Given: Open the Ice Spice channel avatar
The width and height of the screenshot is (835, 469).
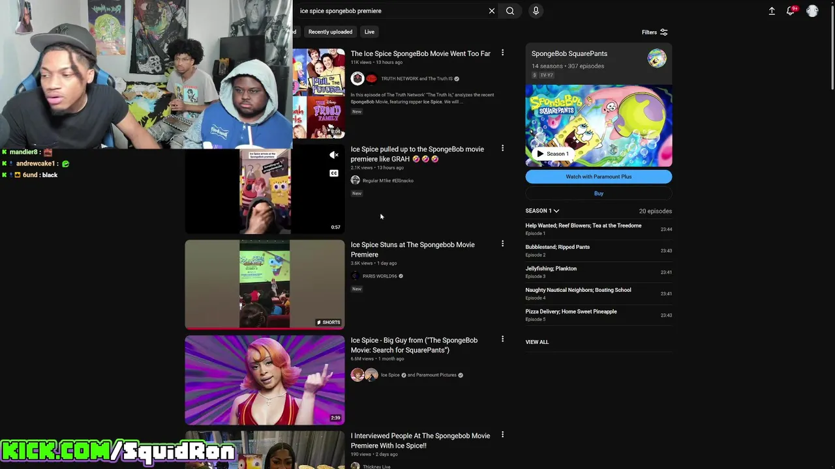Looking at the screenshot, I should 357,375.
